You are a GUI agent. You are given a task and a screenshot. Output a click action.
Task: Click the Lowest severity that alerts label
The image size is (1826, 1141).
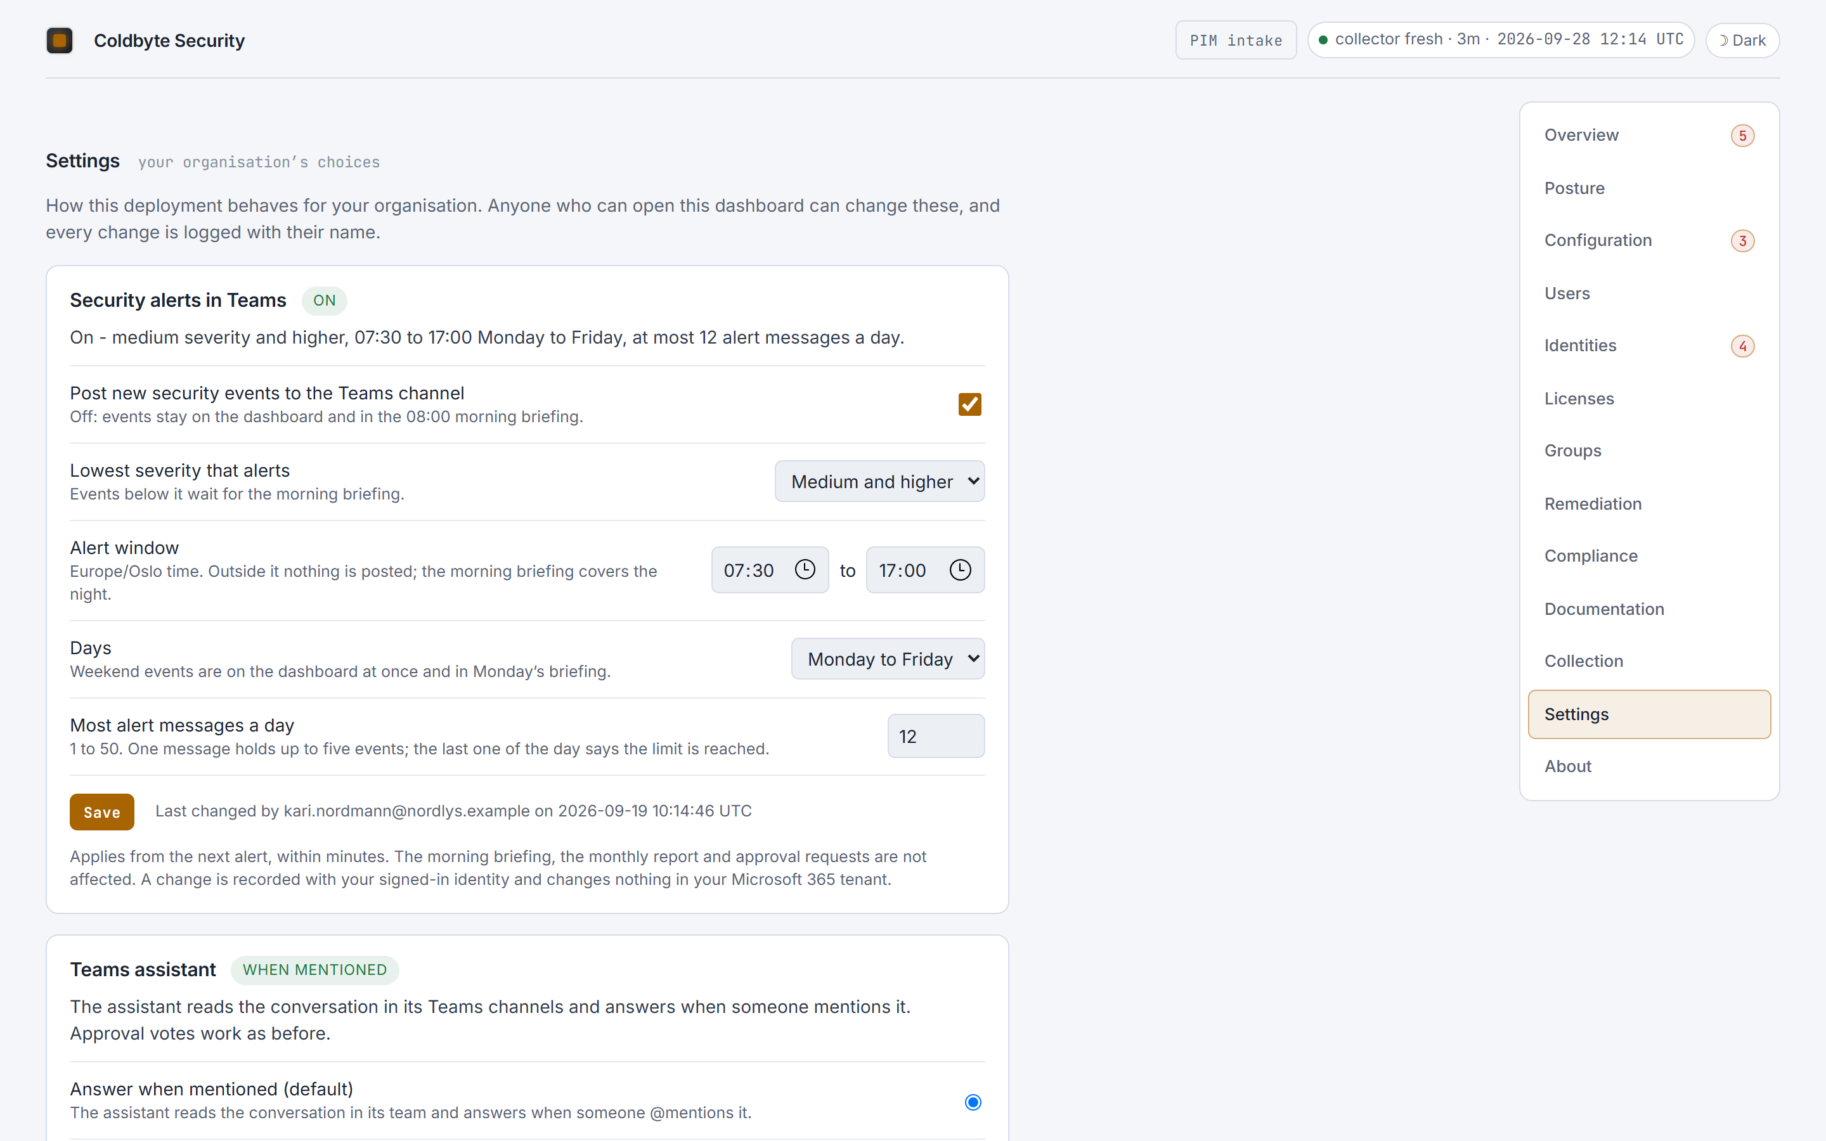[179, 470]
